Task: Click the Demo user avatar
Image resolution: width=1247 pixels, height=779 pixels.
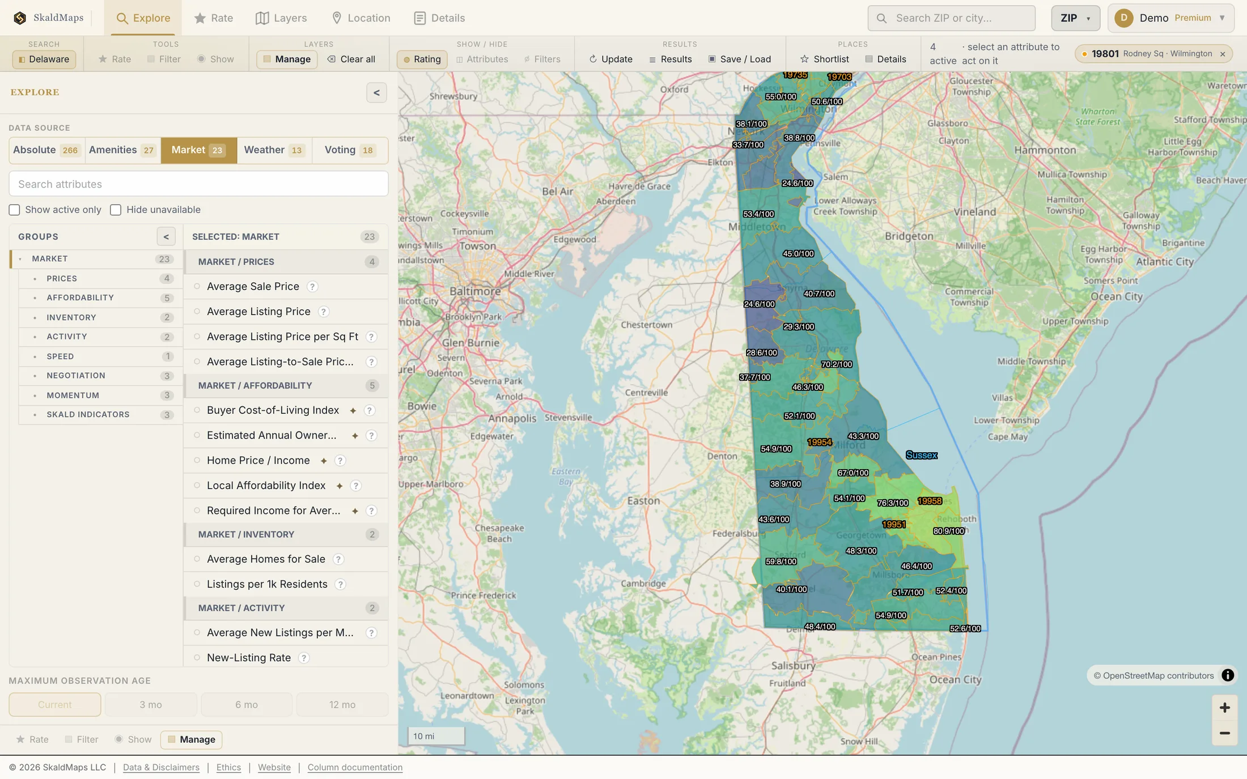Action: tap(1124, 18)
